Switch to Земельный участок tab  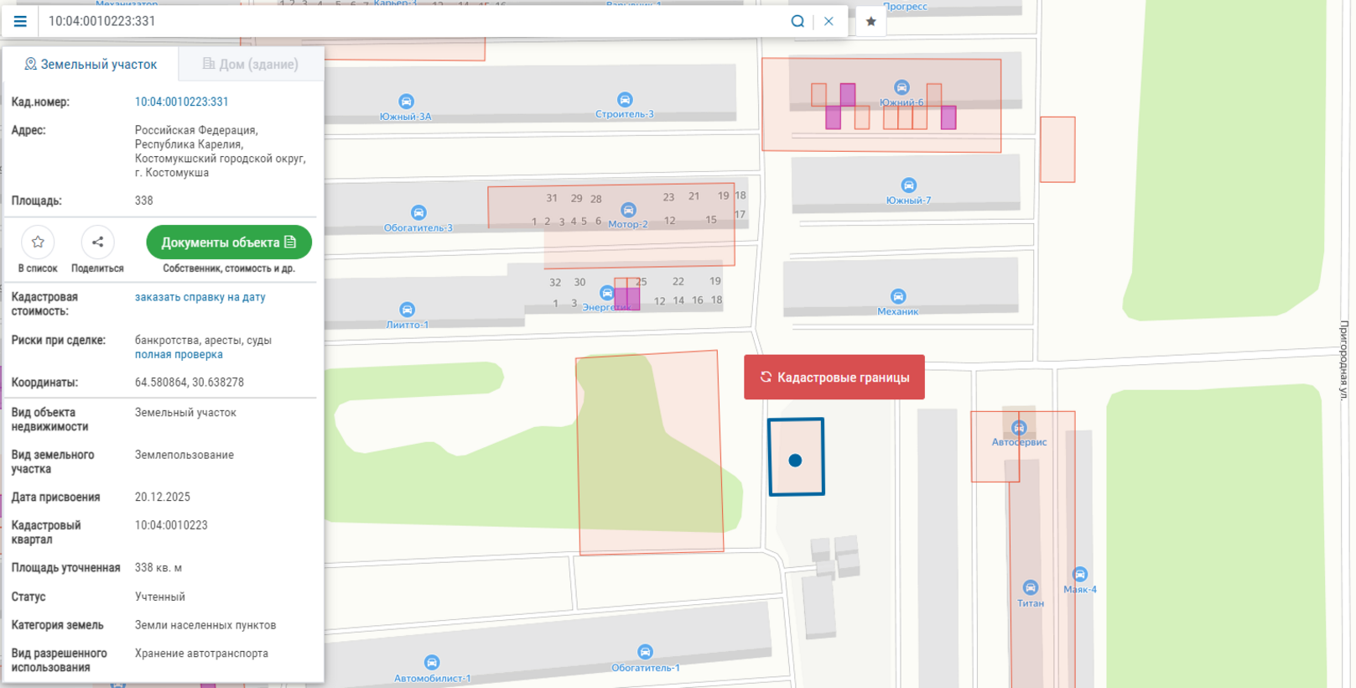(91, 64)
